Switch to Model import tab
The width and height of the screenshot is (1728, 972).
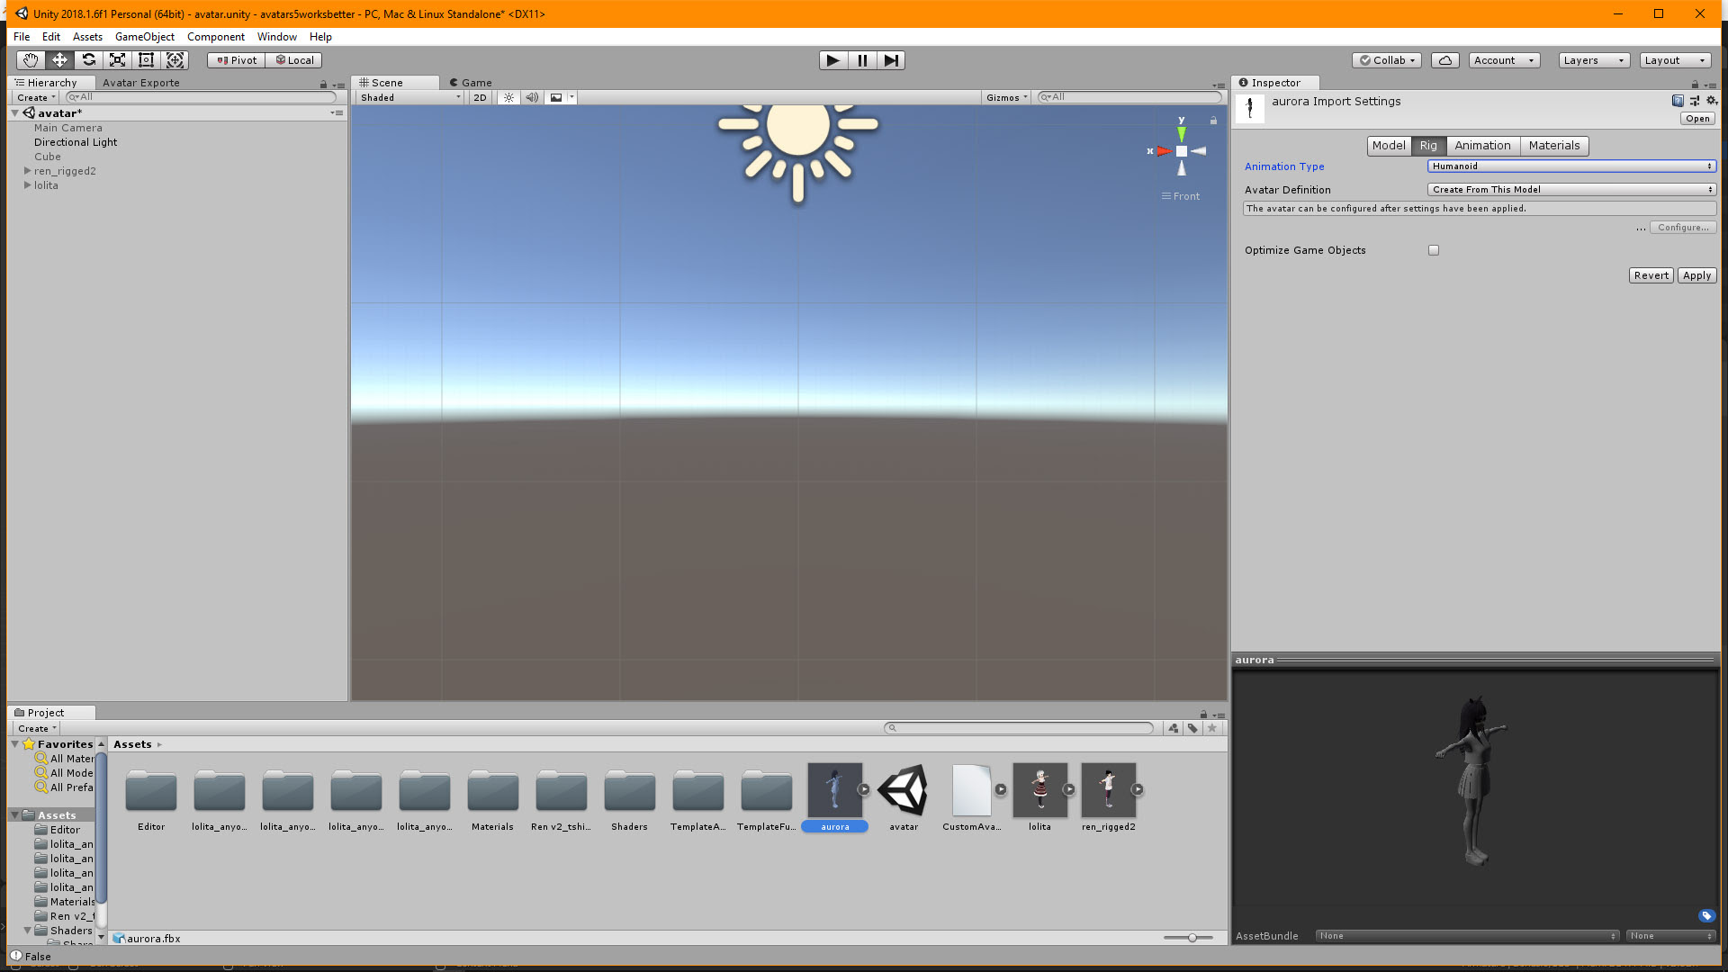(1389, 146)
